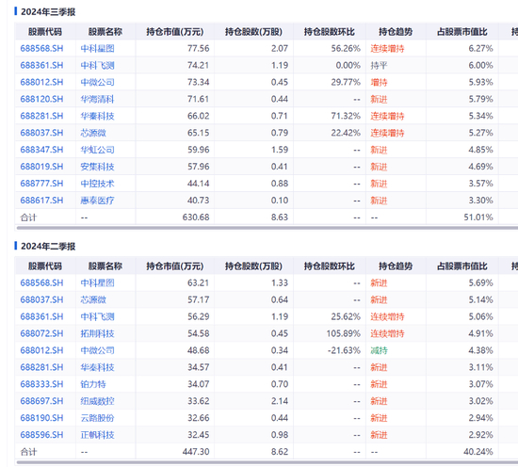Open stock code 688777.SH
The width and height of the screenshot is (518, 467).
[x=41, y=184]
